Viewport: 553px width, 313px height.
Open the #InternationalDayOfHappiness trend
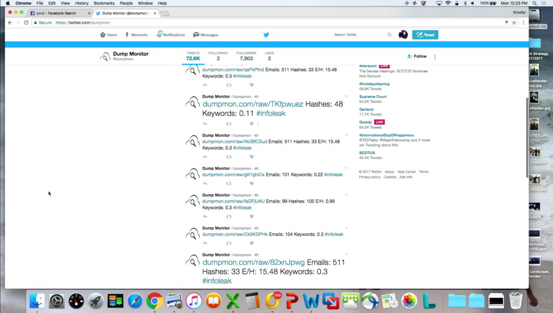pyautogui.click(x=387, y=135)
